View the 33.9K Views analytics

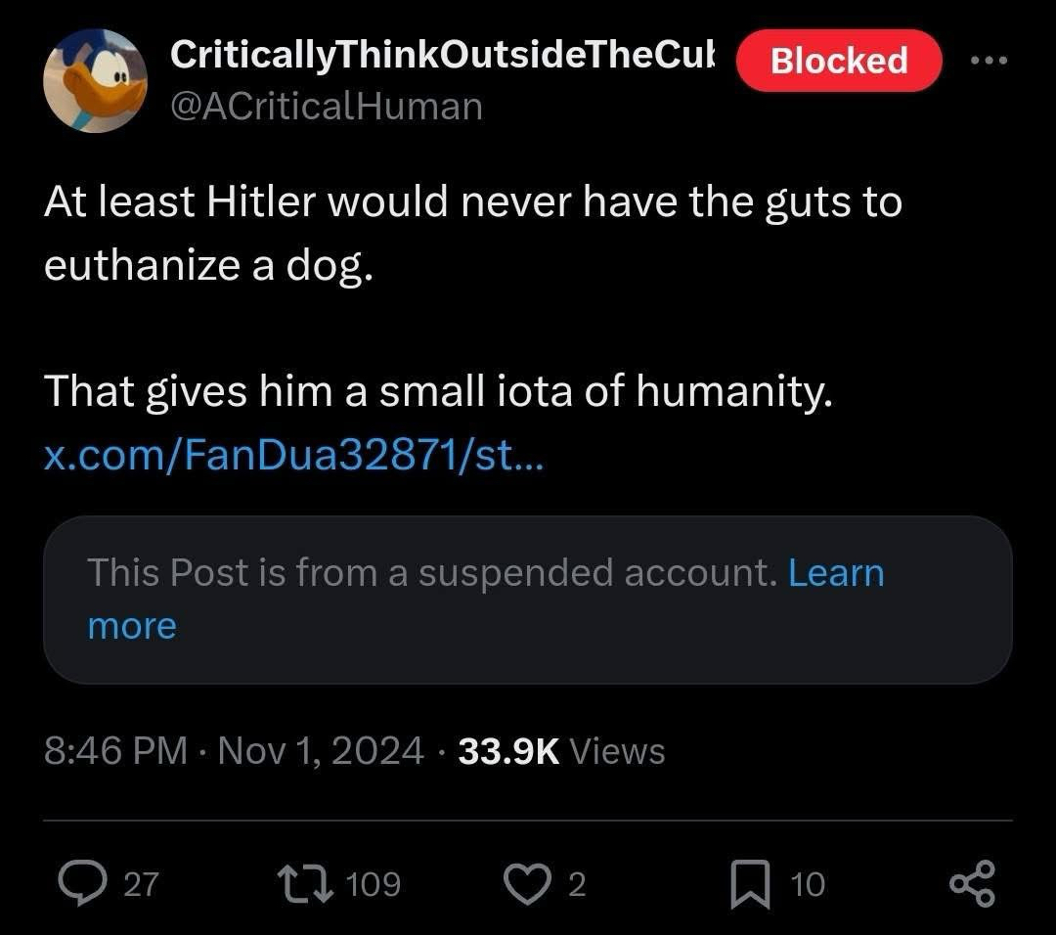point(561,751)
